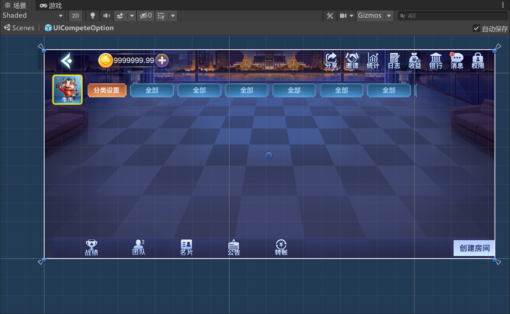Mute scene audio with the speaker icon
Viewport: 510px width, 314px height.
point(107,16)
